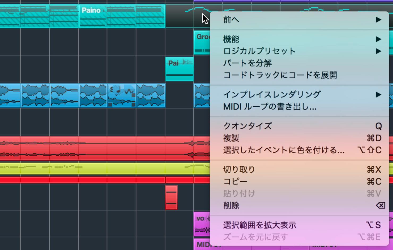Select the Pai MIDI part
393x250 pixels.
180,69
